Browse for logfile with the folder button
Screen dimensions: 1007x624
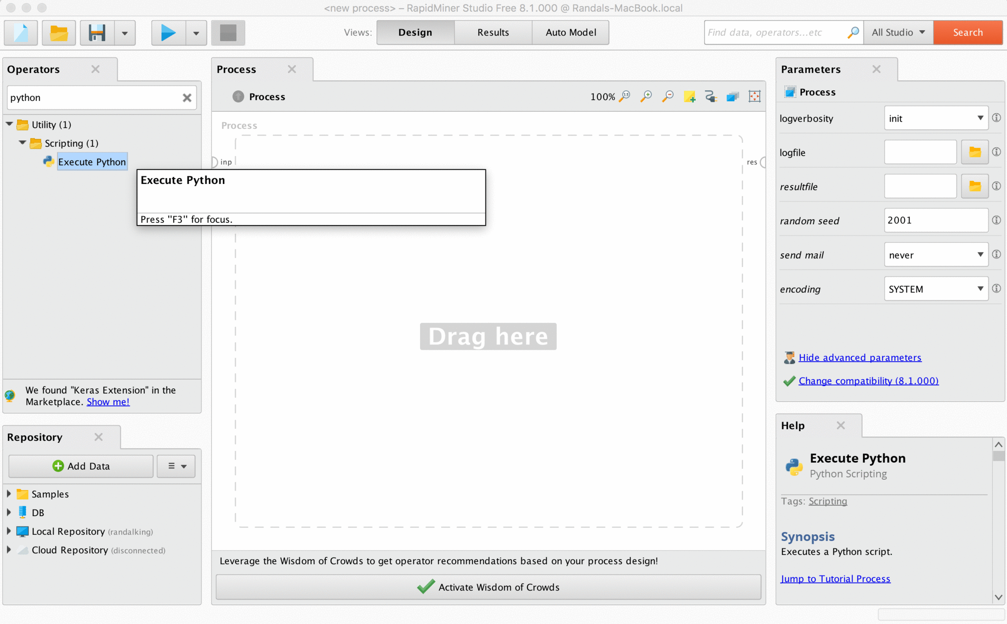975,152
